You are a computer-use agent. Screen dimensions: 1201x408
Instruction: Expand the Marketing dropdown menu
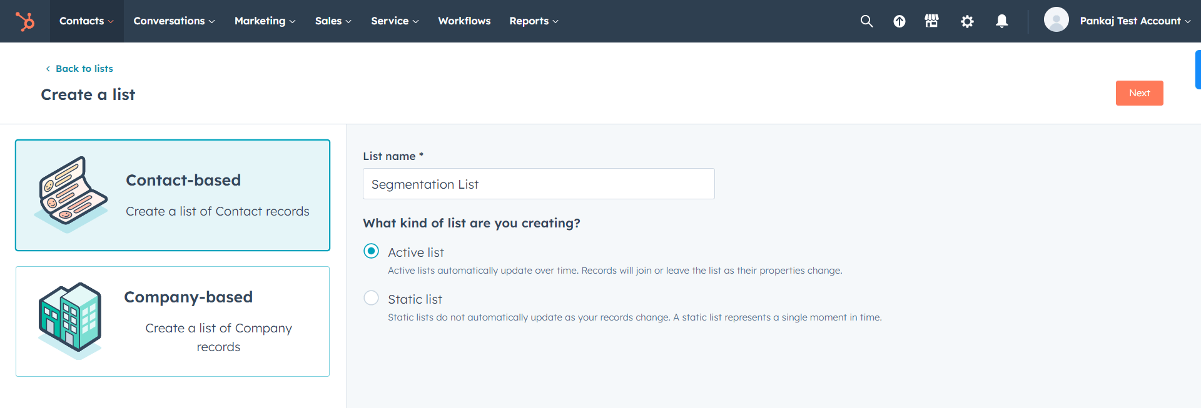pyautogui.click(x=265, y=21)
